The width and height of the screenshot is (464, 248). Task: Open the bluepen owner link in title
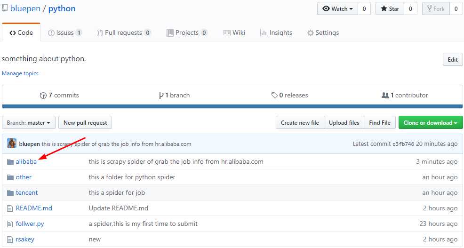25,8
